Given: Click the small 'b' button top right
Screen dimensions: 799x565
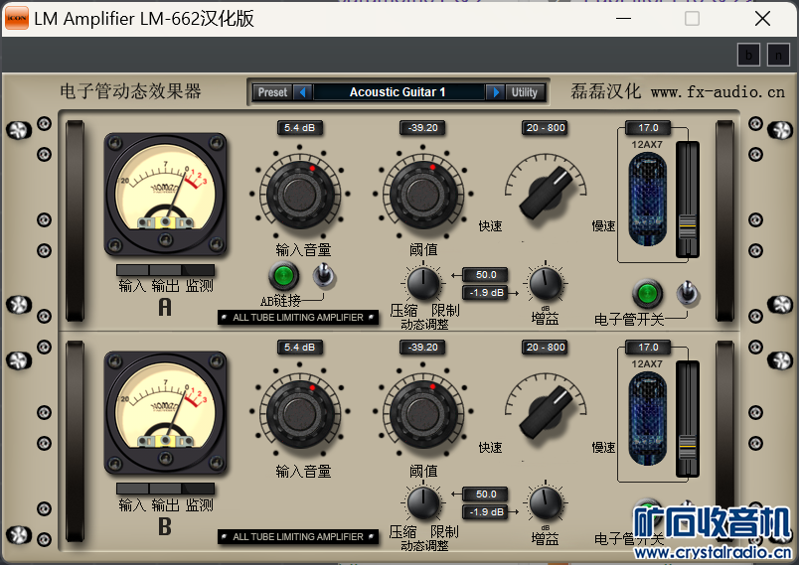Looking at the screenshot, I should (x=748, y=55).
